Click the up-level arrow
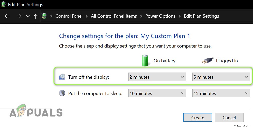This screenshot has width=253, height=128. pos(35,16)
